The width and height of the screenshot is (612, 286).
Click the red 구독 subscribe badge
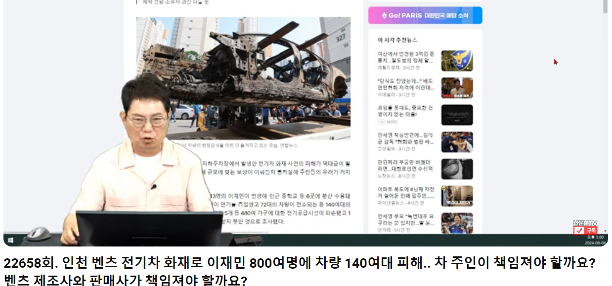click(x=586, y=231)
